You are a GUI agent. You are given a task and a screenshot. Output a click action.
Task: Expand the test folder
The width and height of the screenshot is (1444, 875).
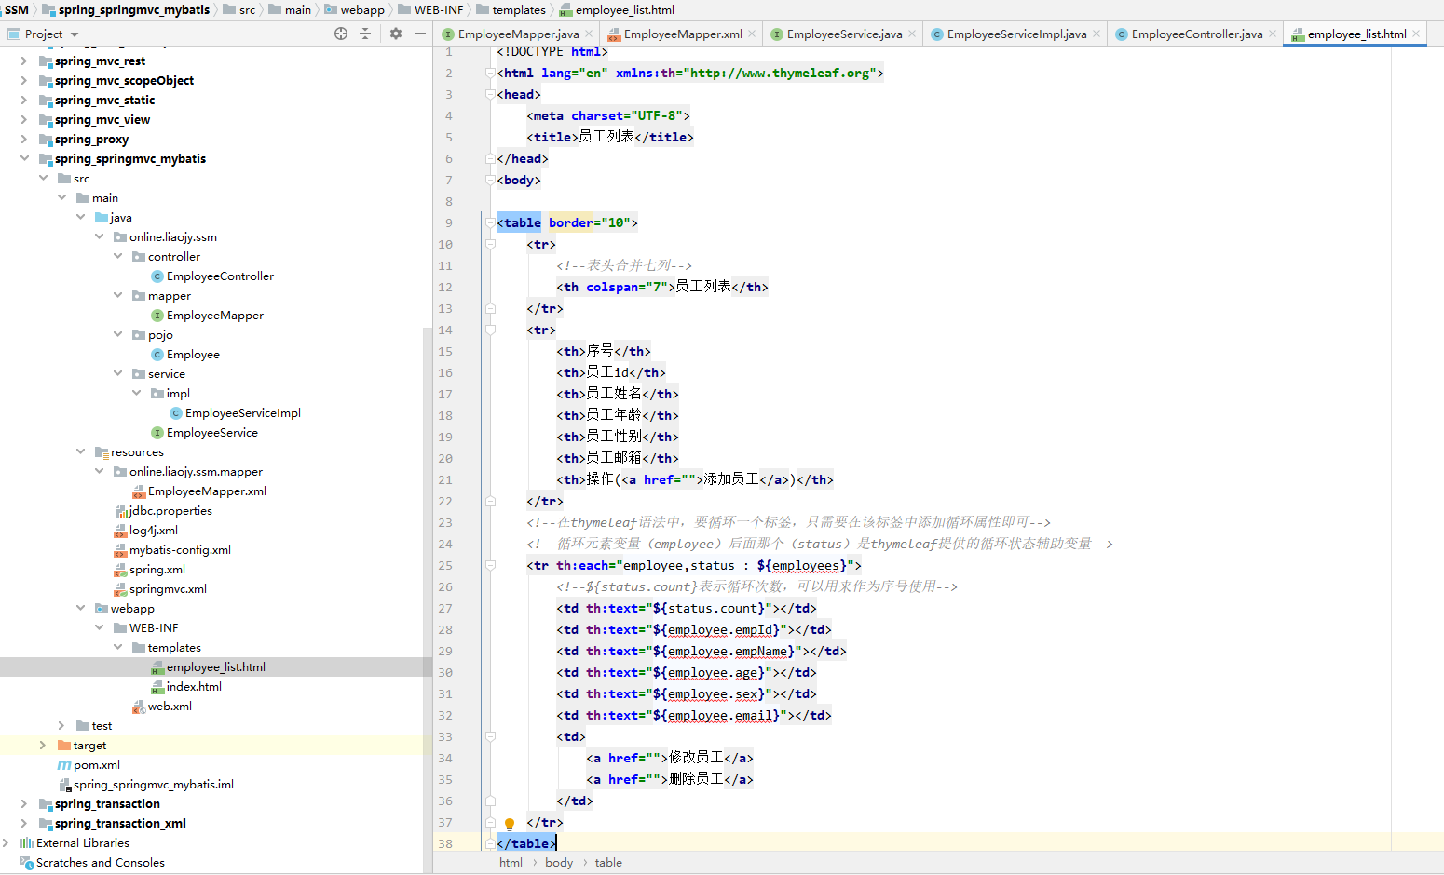[61, 726]
